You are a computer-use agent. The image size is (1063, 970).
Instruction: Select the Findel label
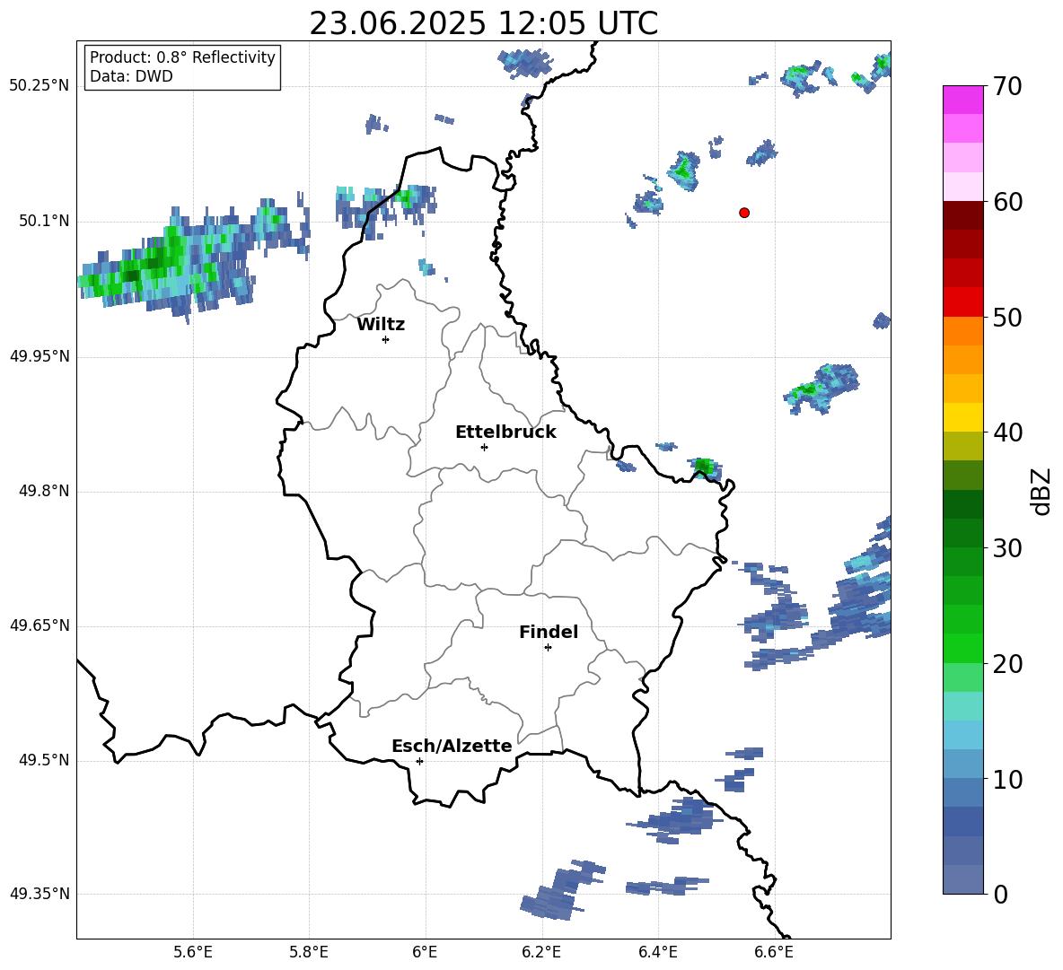point(549,632)
